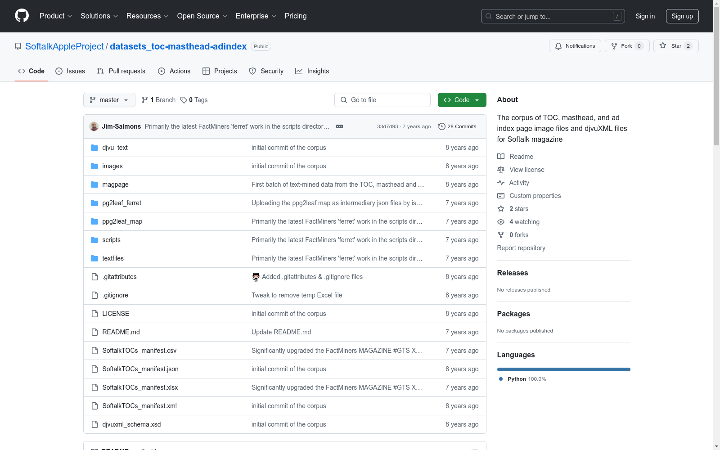Expand the Open Source menu
This screenshot has width=720, height=450.
(202, 16)
